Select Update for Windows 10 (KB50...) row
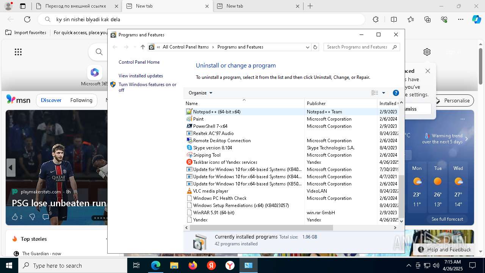 (291, 184)
